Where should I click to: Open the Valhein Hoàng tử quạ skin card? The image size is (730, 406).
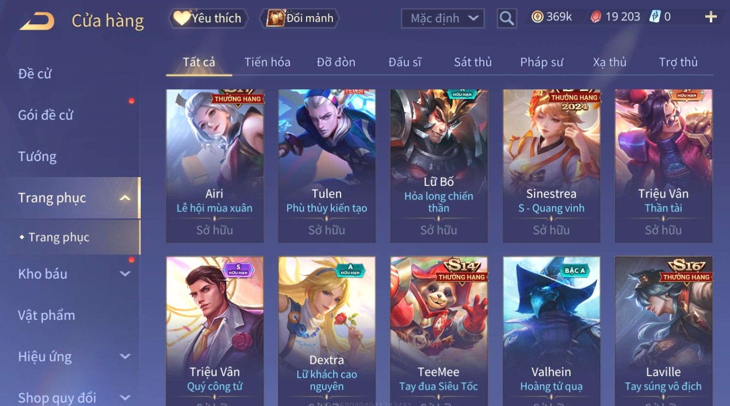(x=552, y=331)
